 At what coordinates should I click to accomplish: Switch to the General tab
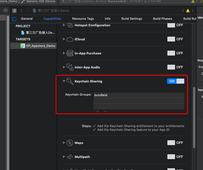(x=27, y=19)
